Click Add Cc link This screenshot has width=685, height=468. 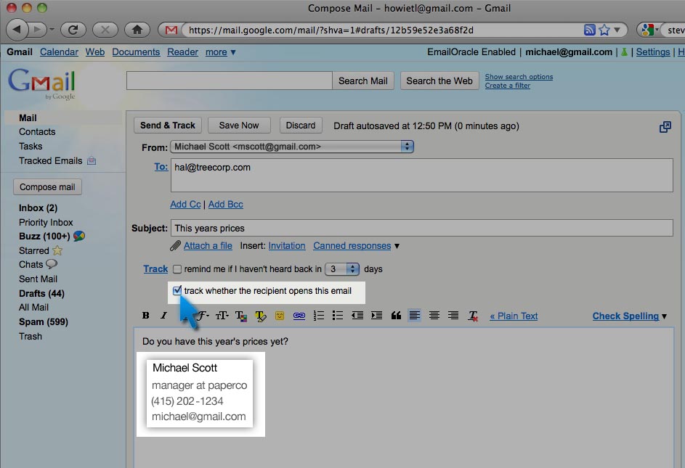(185, 205)
